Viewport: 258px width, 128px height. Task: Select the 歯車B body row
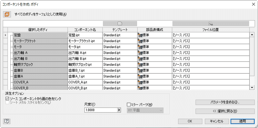click(x=40, y=70)
